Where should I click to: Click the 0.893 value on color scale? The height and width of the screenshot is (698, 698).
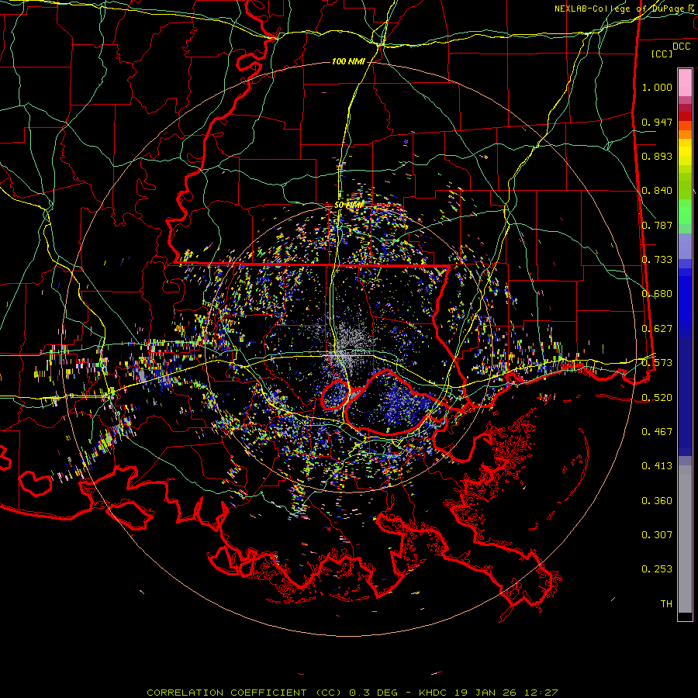pyautogui.click(x=657, y=156)
